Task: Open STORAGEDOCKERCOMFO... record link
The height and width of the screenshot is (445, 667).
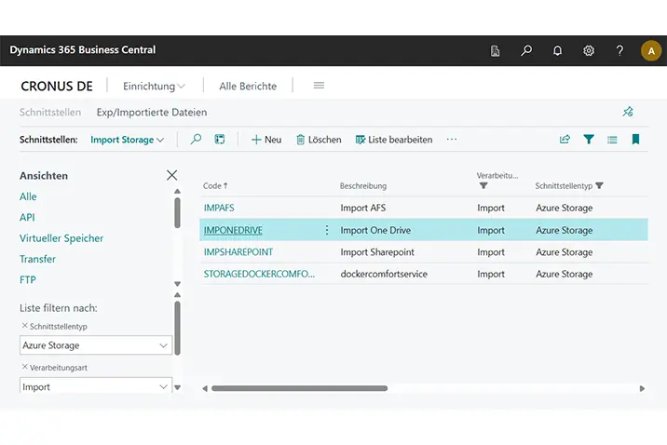Action: point(259,274)
